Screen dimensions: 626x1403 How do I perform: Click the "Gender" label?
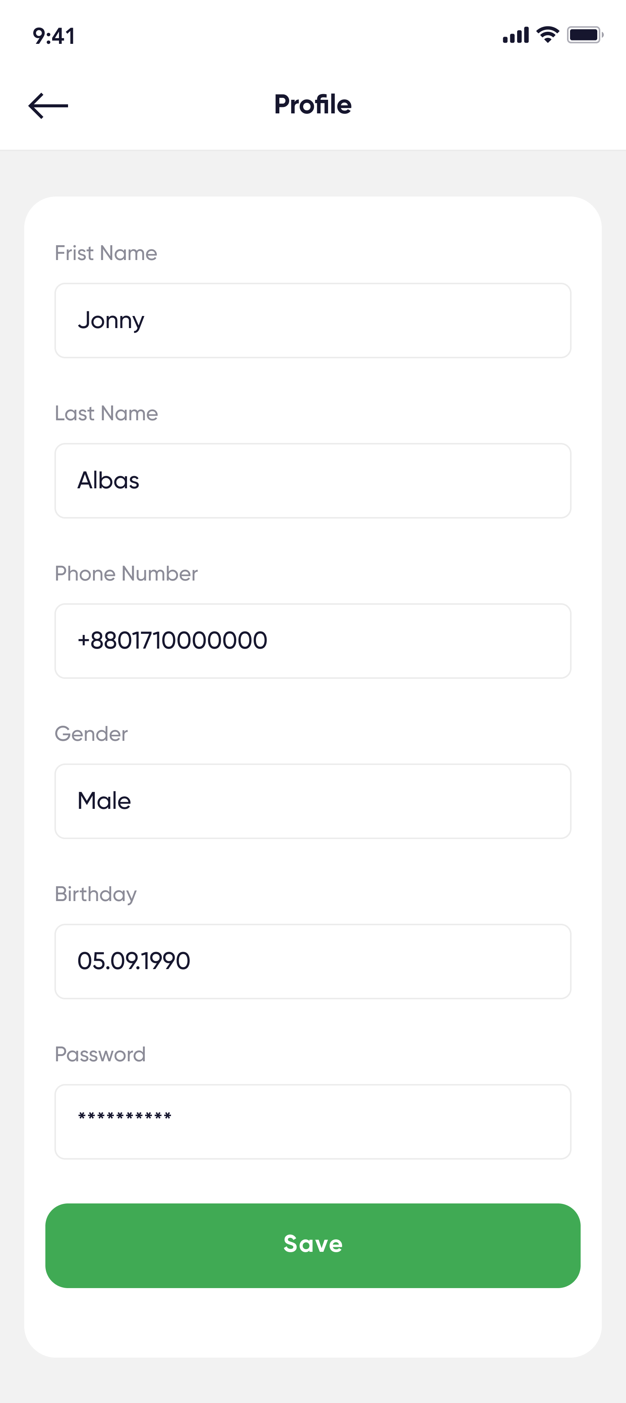(x=91, y=734)
